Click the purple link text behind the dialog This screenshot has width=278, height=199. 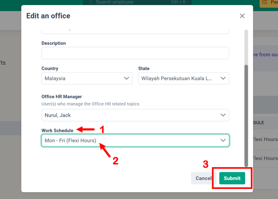(x=265, y=54)
